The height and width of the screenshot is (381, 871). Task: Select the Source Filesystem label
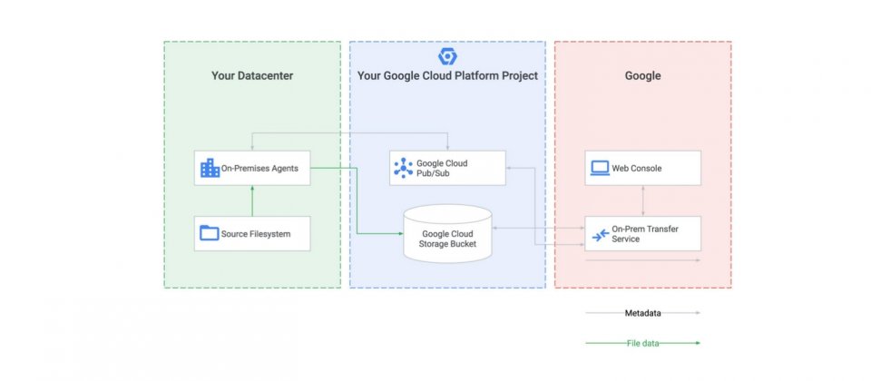pos(256,234)
